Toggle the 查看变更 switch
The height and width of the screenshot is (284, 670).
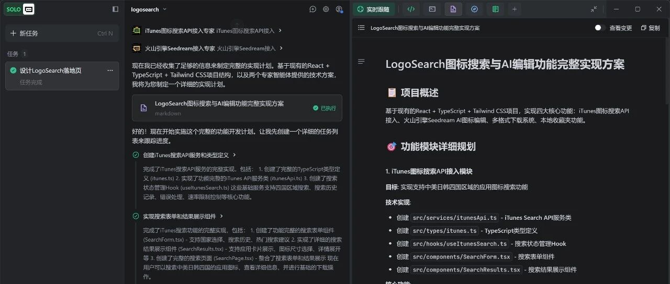pyautogui.click(x=600, y=28)
